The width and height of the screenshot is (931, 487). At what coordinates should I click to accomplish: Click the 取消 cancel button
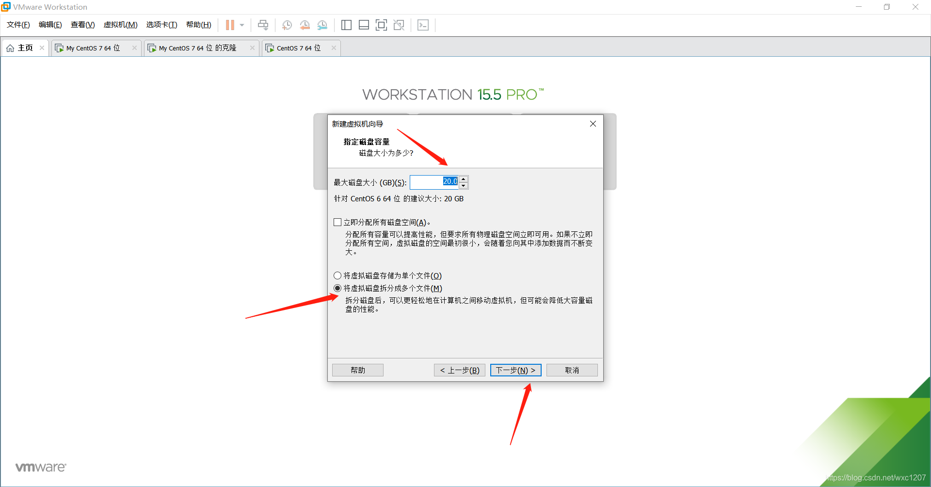point(572,370)
